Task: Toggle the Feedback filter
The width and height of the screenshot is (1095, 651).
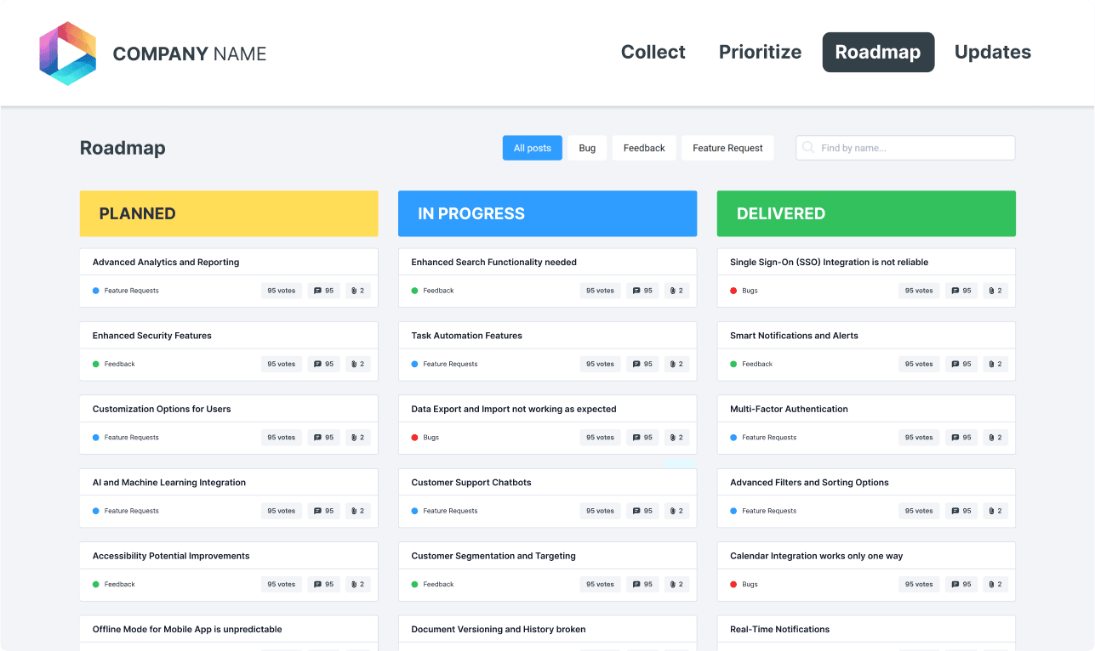Action: [x=644, y=147]
